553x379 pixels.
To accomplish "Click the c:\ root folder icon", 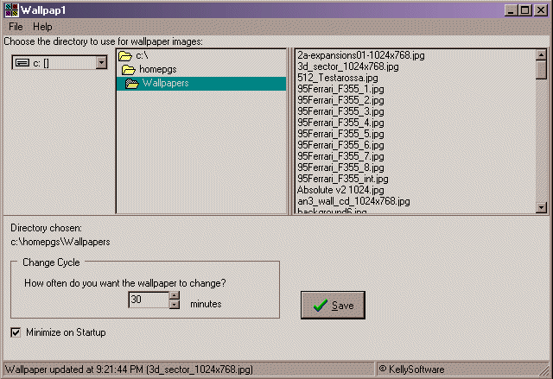I will point(124,55).
